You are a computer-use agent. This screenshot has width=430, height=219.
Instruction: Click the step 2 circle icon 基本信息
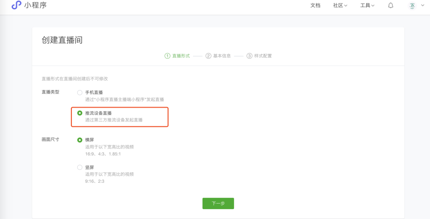point(208,56)
